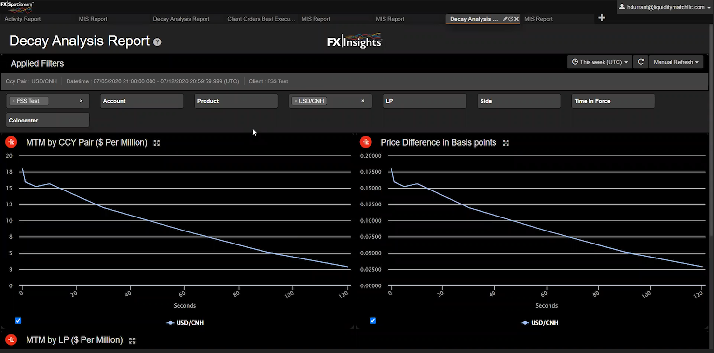Click the help icon next to report title
714x353 pixels.
(x=157, y=42)
